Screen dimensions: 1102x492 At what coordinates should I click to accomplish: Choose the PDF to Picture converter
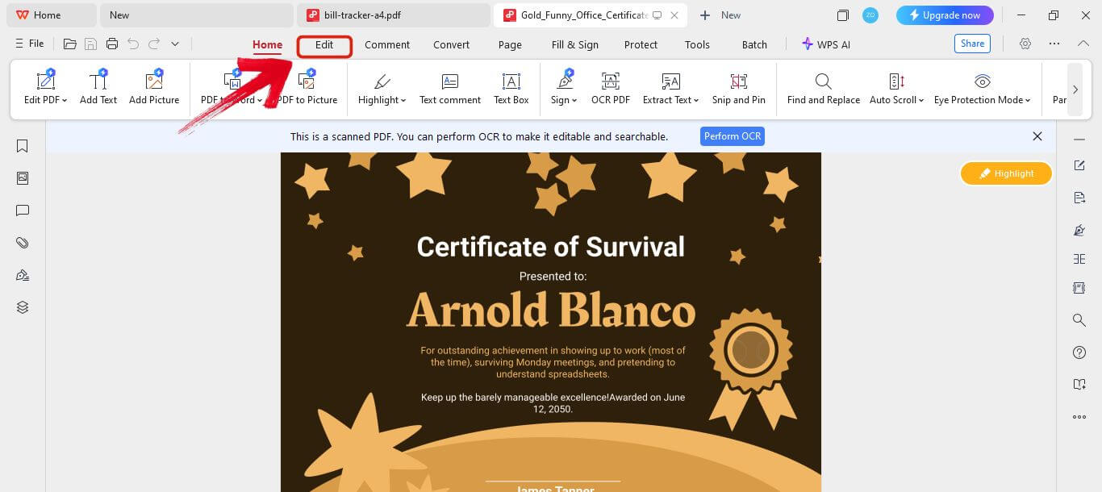tap(307, 88)
